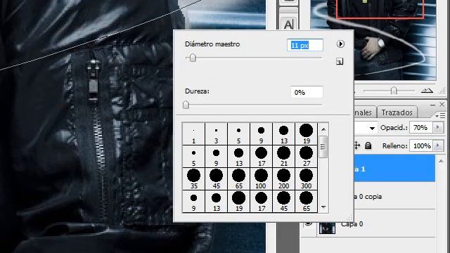
Task: Click brush list scrollbar down arrow
Action: click(x=323, y=207)
